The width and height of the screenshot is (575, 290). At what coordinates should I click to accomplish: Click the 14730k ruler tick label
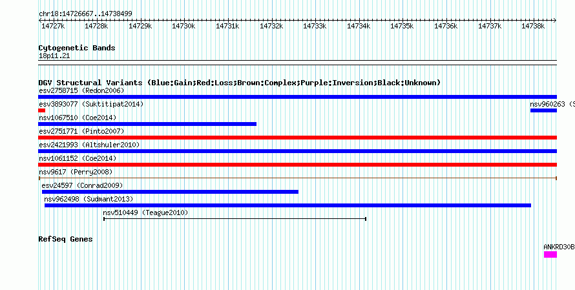coord(184,26)
